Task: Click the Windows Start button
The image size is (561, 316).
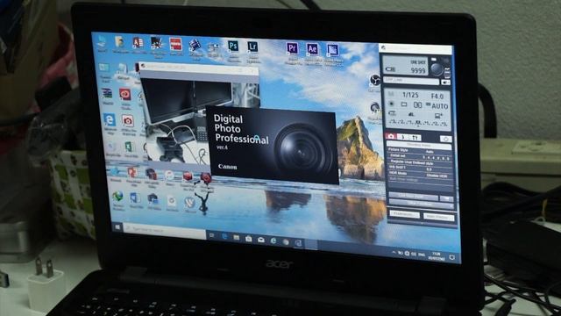Action: [x=117, y=227]
